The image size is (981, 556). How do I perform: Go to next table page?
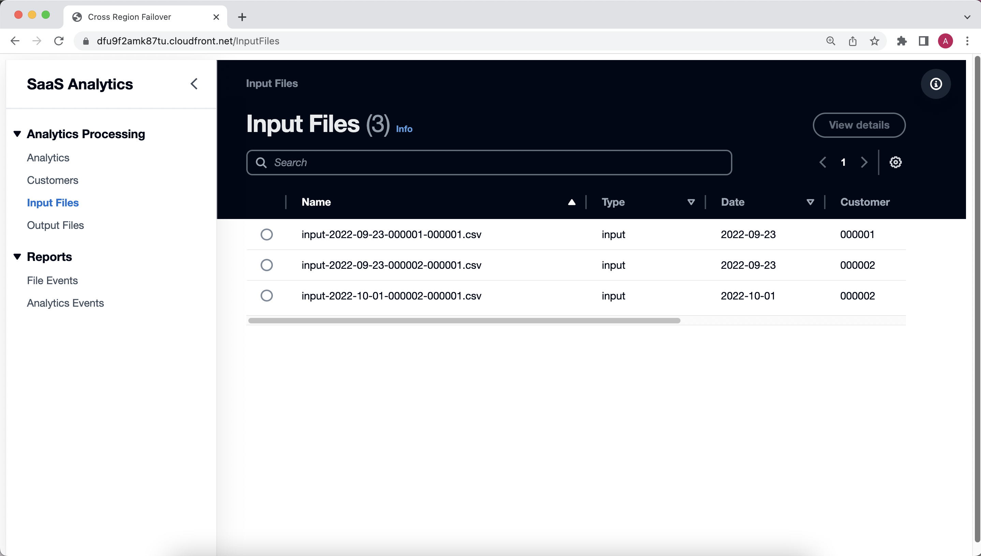click(x=864, y=162)
